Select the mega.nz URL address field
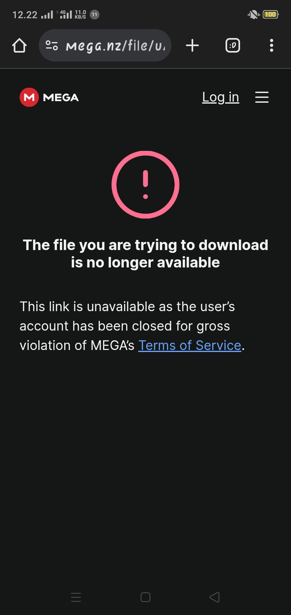Image resolution: width=291 pixels, height=615 pixels. click(105, 45)
